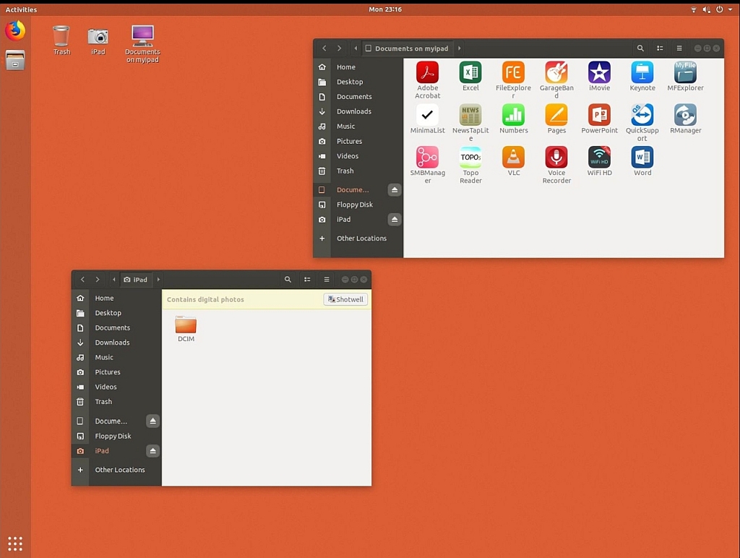Select Music in the iPad window sidebar
Viewport: 740px width, 558px height.
(116, 357)
